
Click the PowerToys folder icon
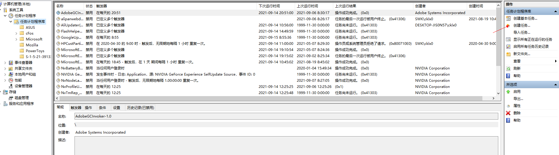pyautogui.click(x=22, y=51)
